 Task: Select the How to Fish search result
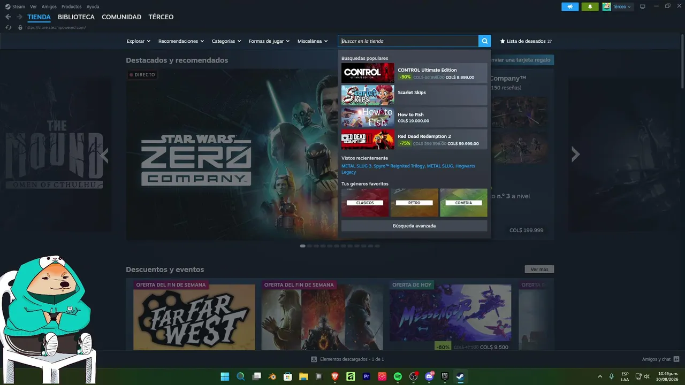point(414,118)
